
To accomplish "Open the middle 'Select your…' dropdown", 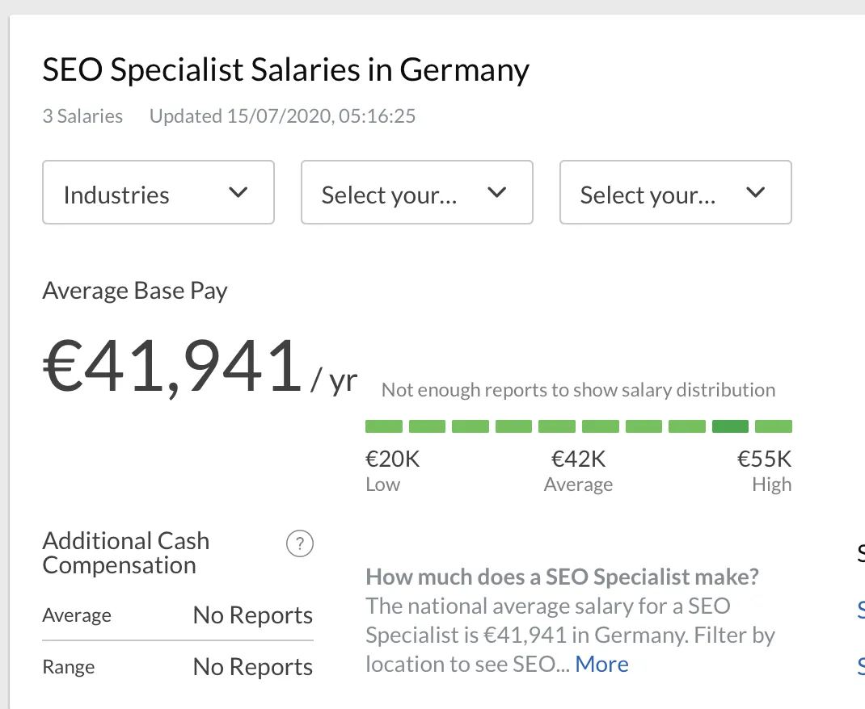I will click(x=417, y=192).
